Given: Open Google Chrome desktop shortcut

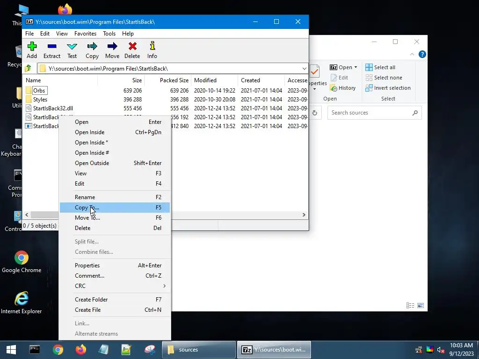Looking at the screenshot, I should click(22, 262).
